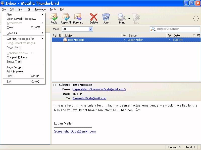Viewport: 201px width, 150px height.
Task: Open the Help menu
Action: (x=63, y=9)
